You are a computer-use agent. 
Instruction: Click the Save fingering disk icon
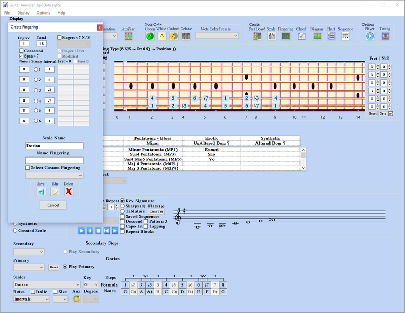pyautogui.click(x=42, y=191)
